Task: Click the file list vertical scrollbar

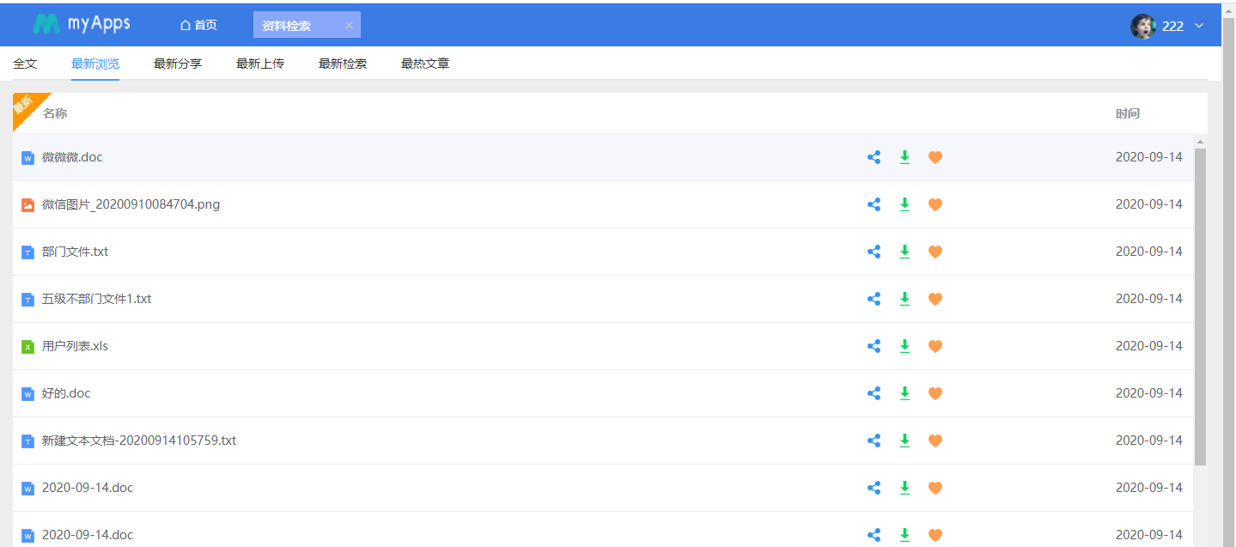Action: click(1200, 306)
